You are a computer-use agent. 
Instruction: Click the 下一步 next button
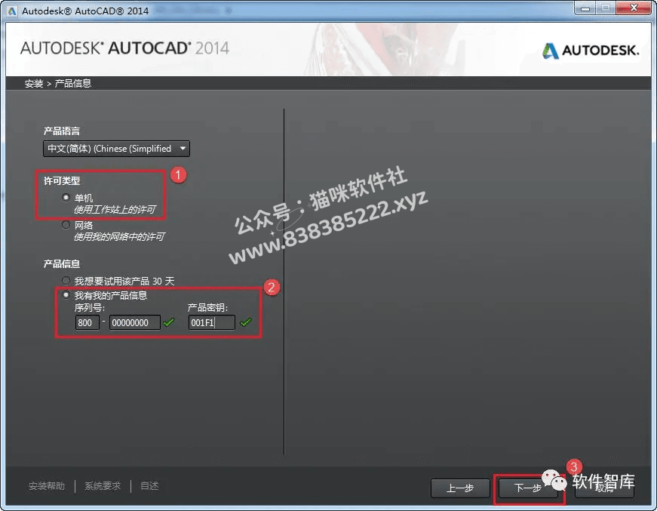coord(527,488)
